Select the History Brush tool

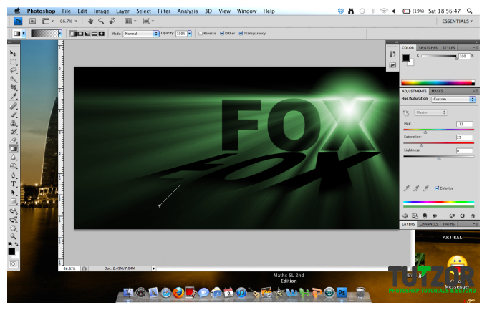[x=14, y=132]
